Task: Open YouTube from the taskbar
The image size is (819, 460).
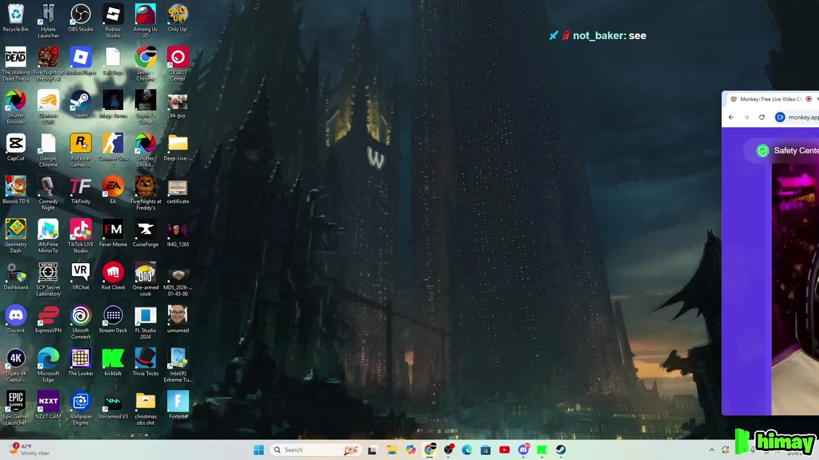Action: [504, 450]
